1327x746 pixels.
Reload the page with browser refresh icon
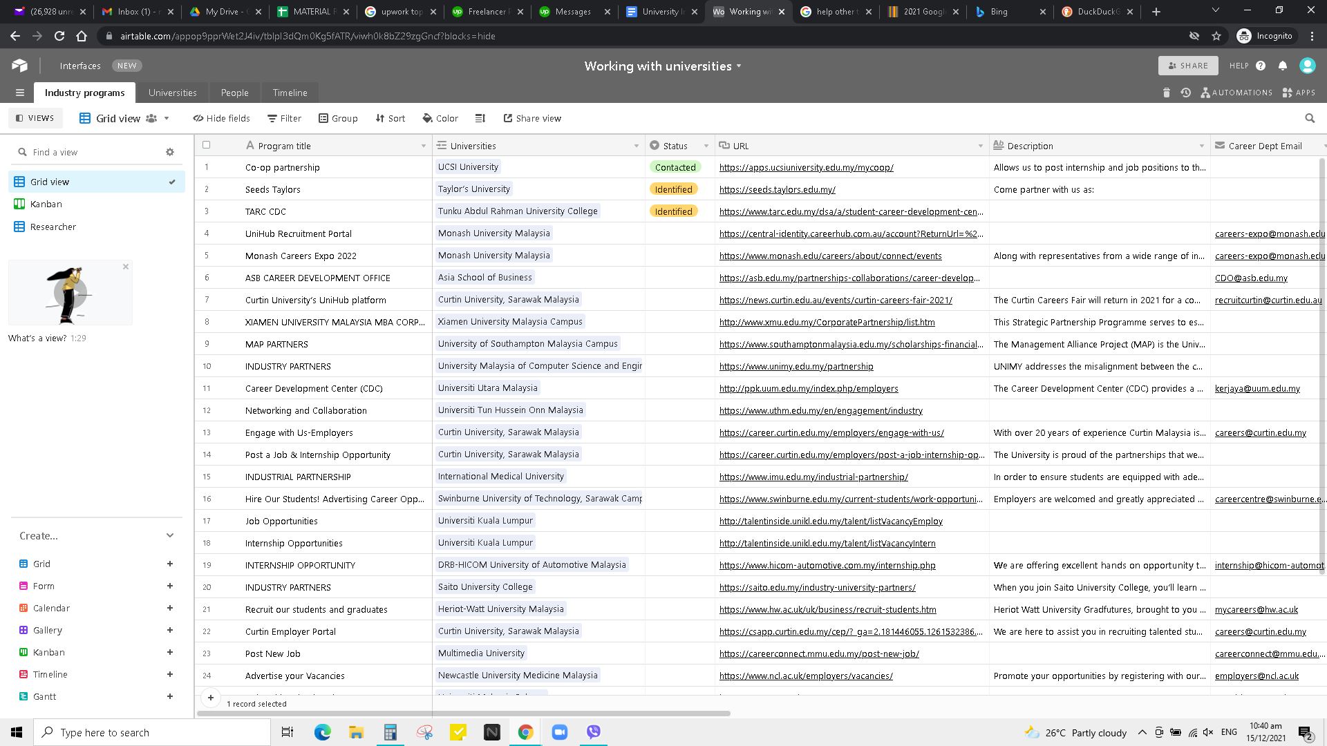[x=59, y=36]
